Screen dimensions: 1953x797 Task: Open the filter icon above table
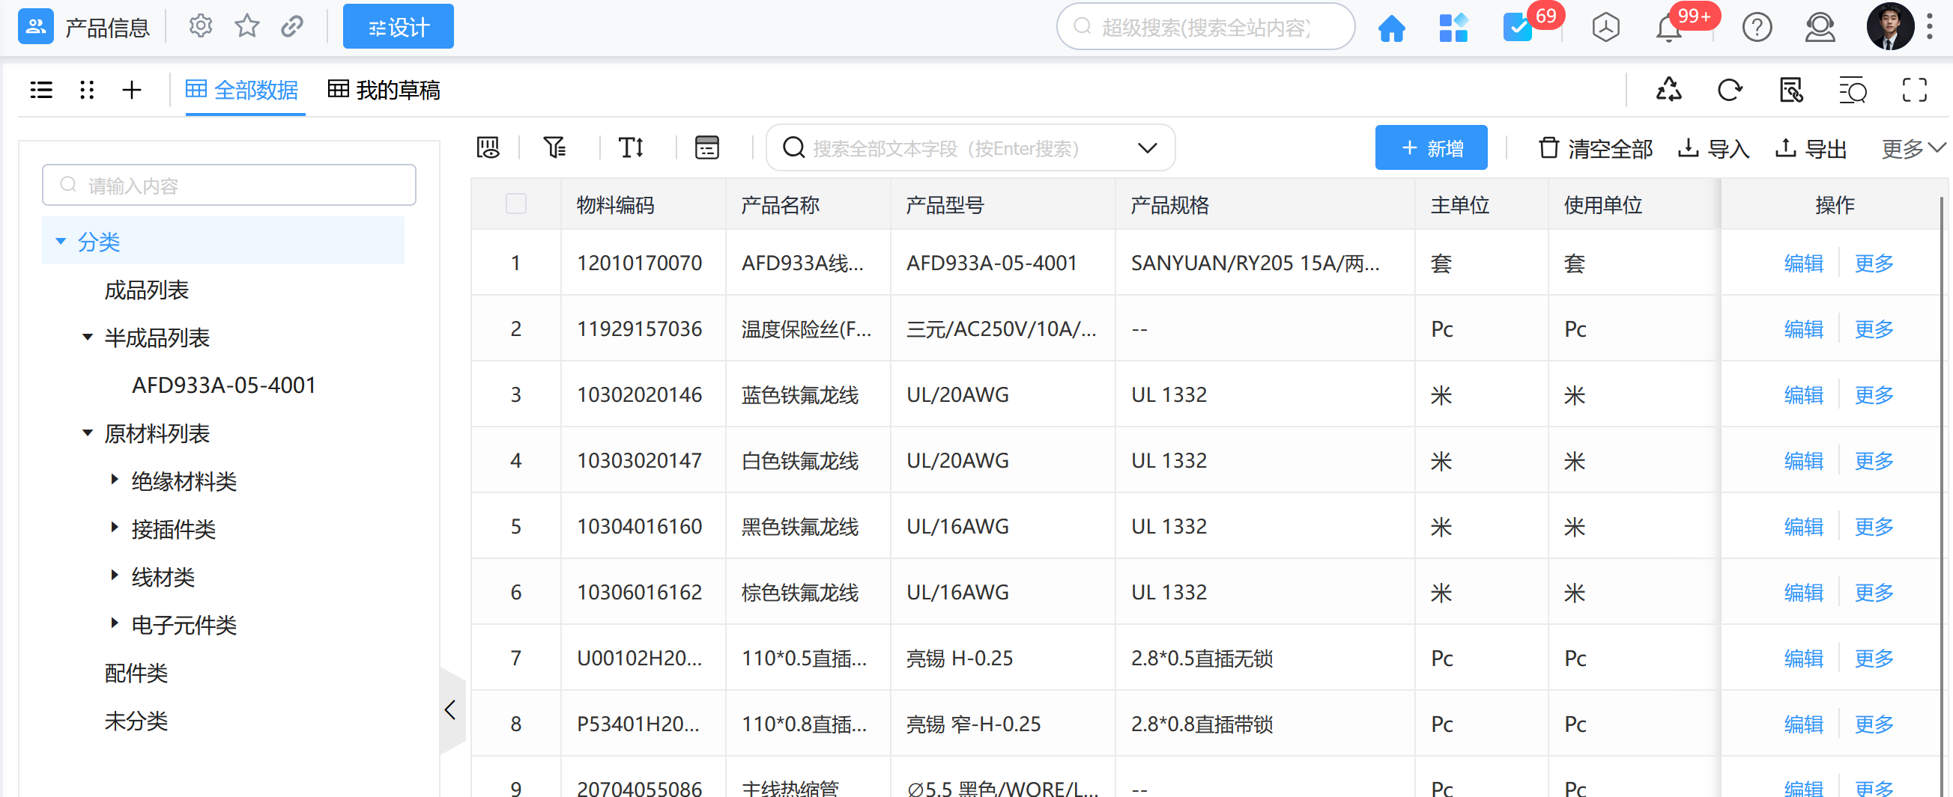pyautogui.click(x=554, y=147)
